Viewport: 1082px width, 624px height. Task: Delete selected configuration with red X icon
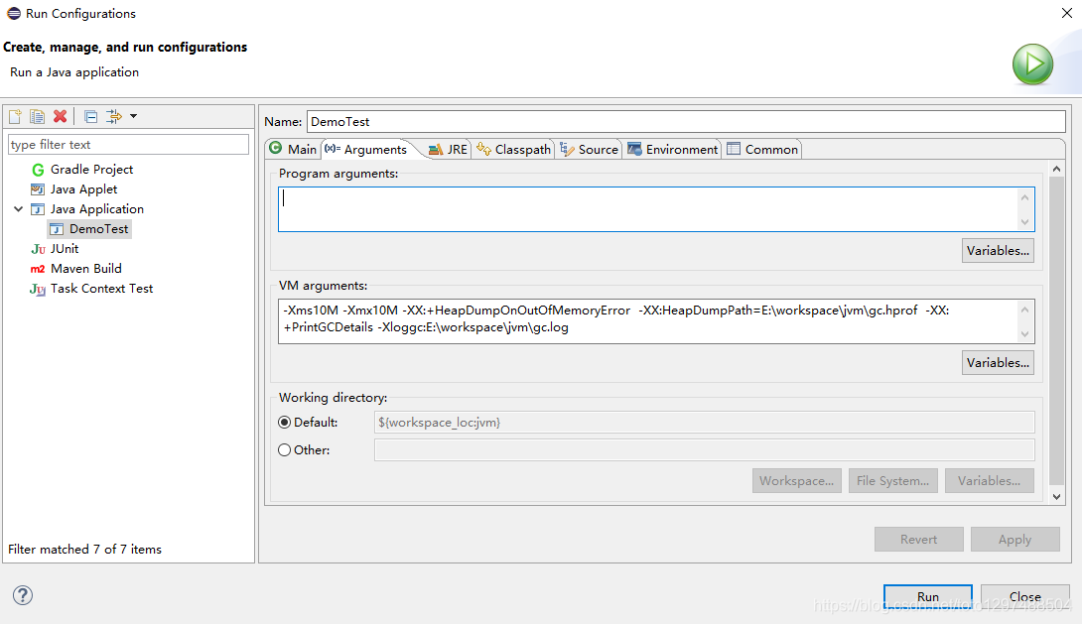coord(60,116)
